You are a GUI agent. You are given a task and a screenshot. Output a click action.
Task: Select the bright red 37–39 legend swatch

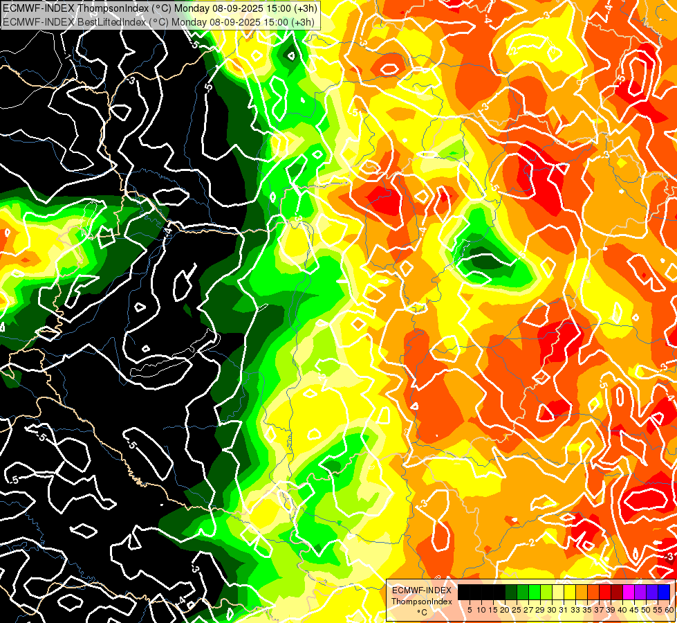[604, 592]
